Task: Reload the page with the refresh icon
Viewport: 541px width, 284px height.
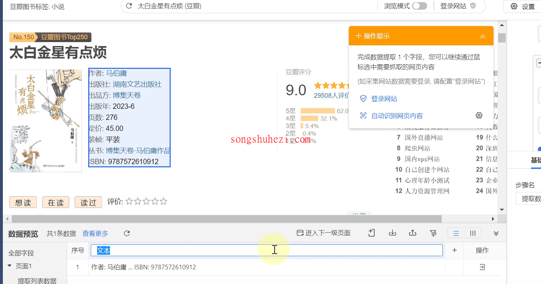Action: coord(129,6)
